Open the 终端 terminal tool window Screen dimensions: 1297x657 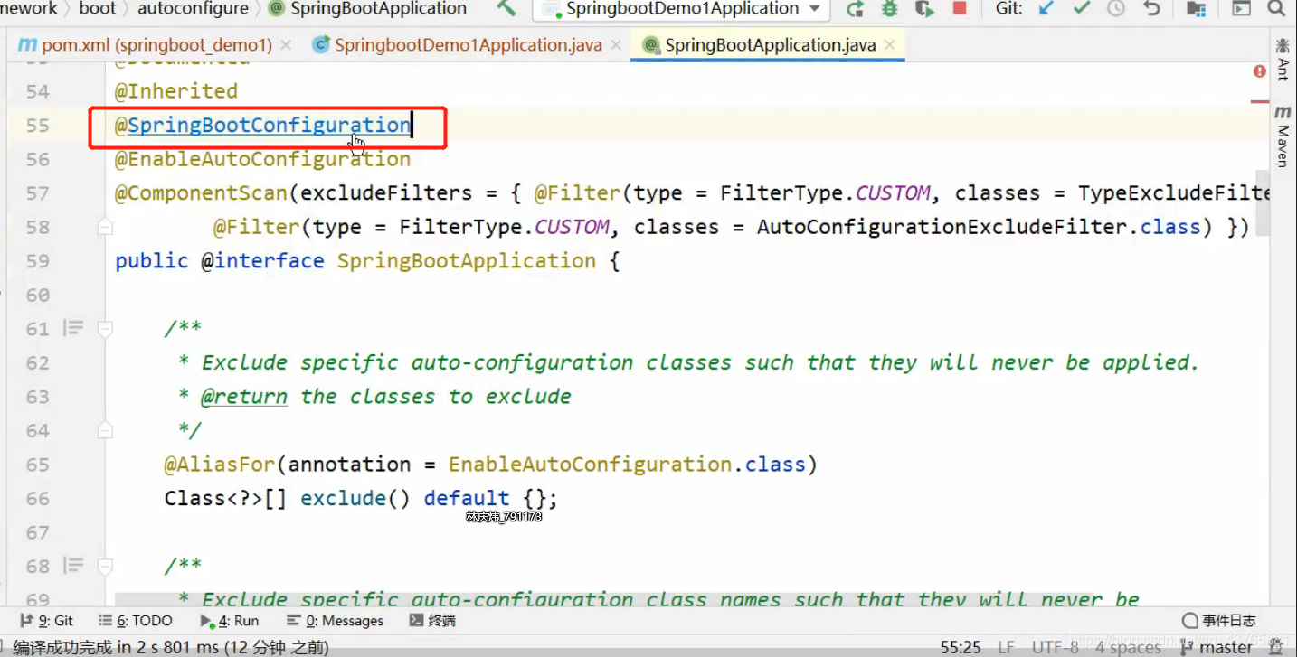pyautogui.click(x=432, y=621)
